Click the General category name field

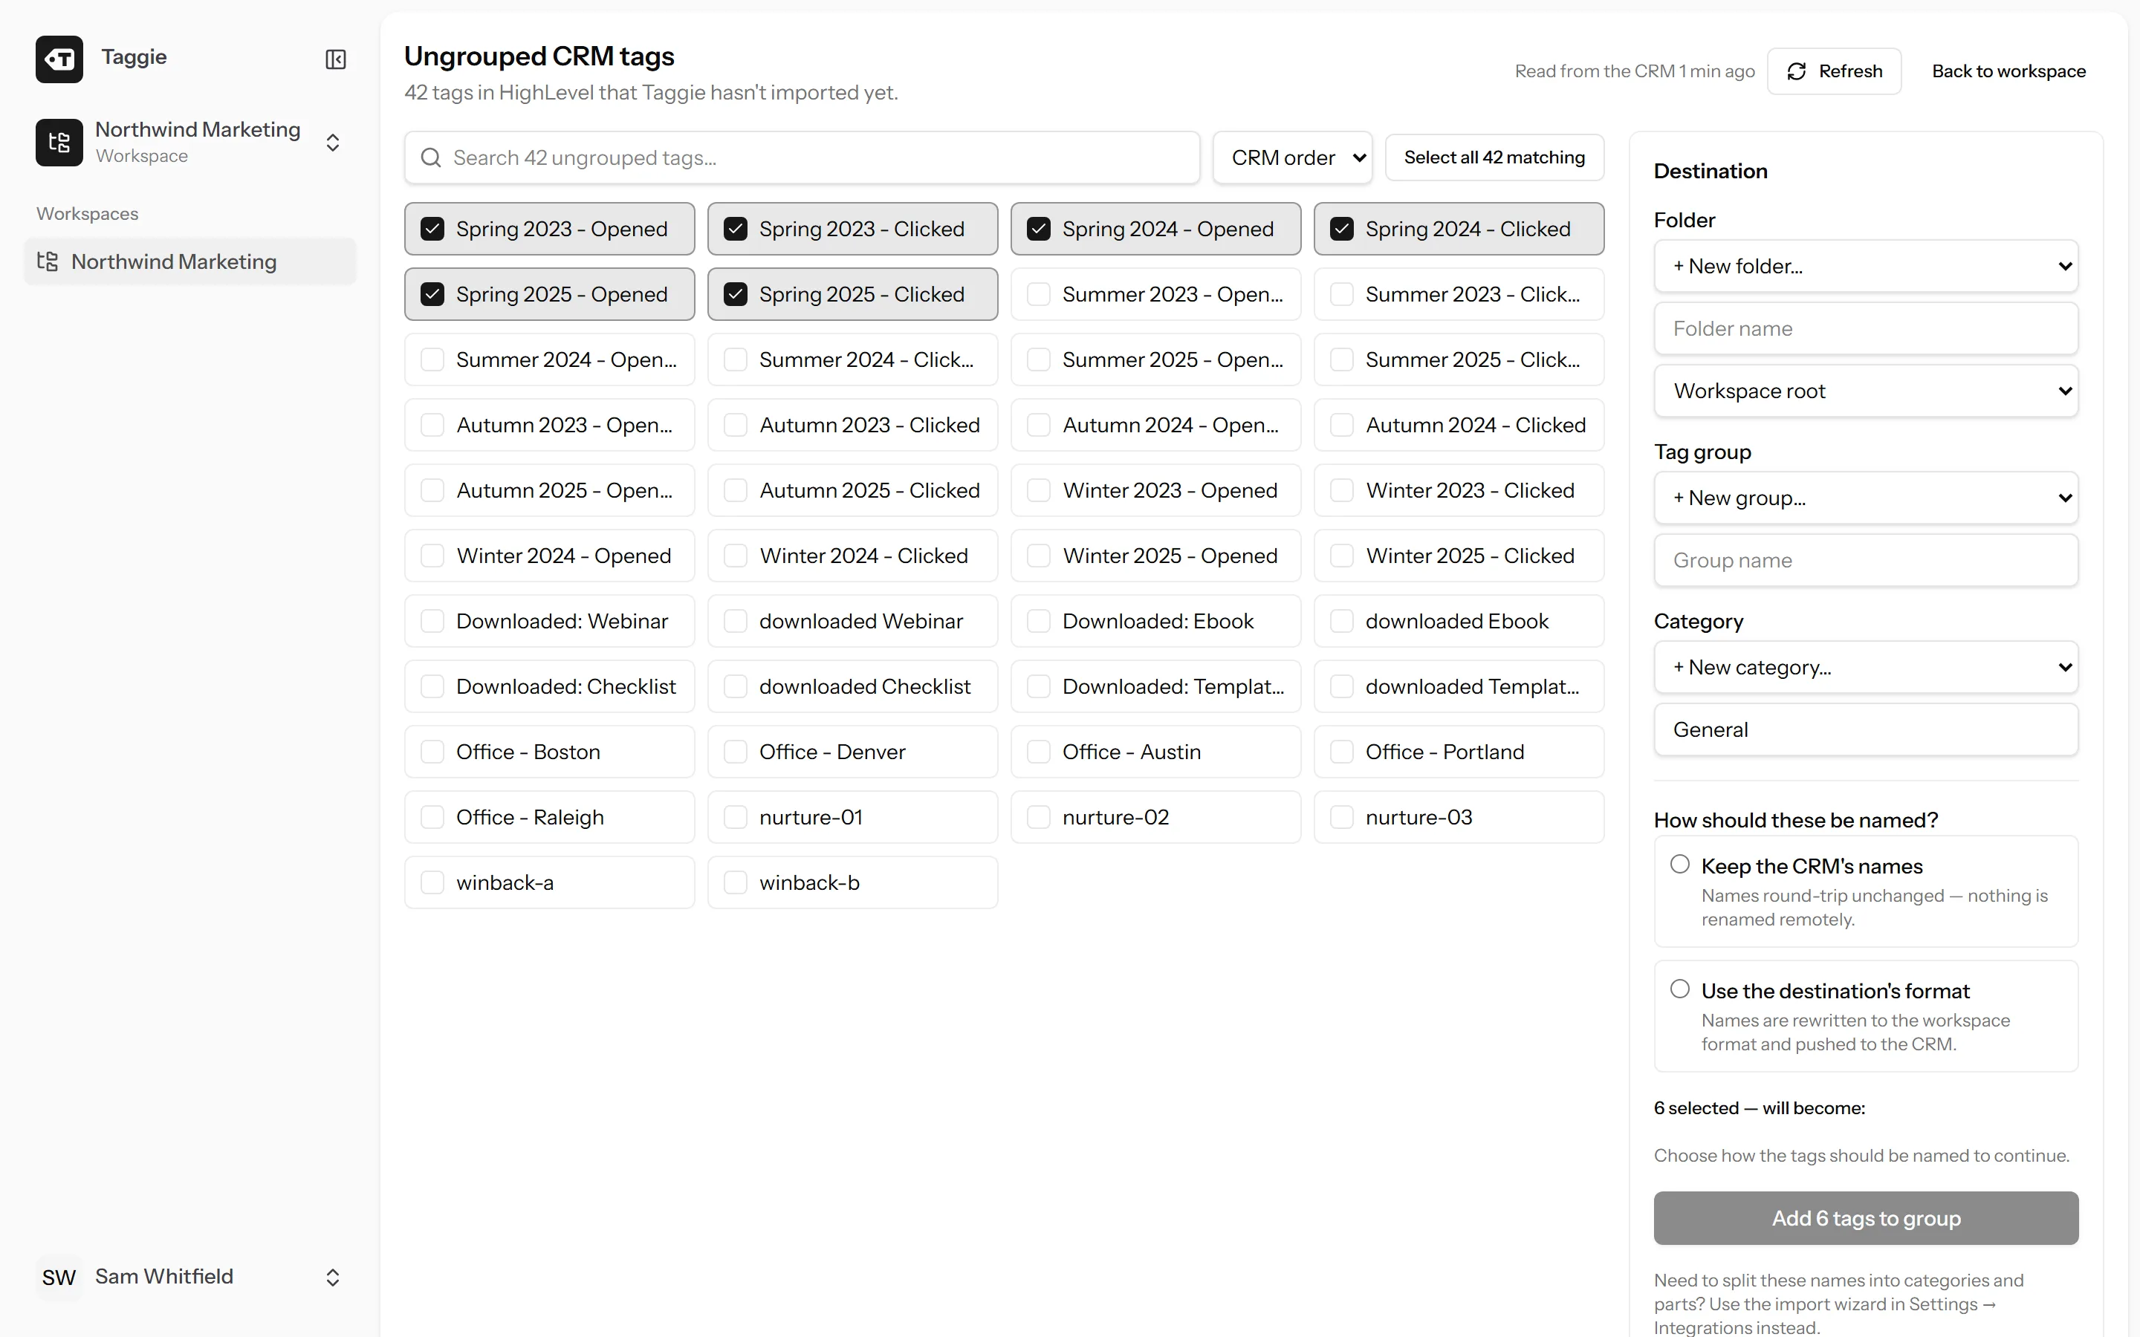click(x=1866, y=729)
